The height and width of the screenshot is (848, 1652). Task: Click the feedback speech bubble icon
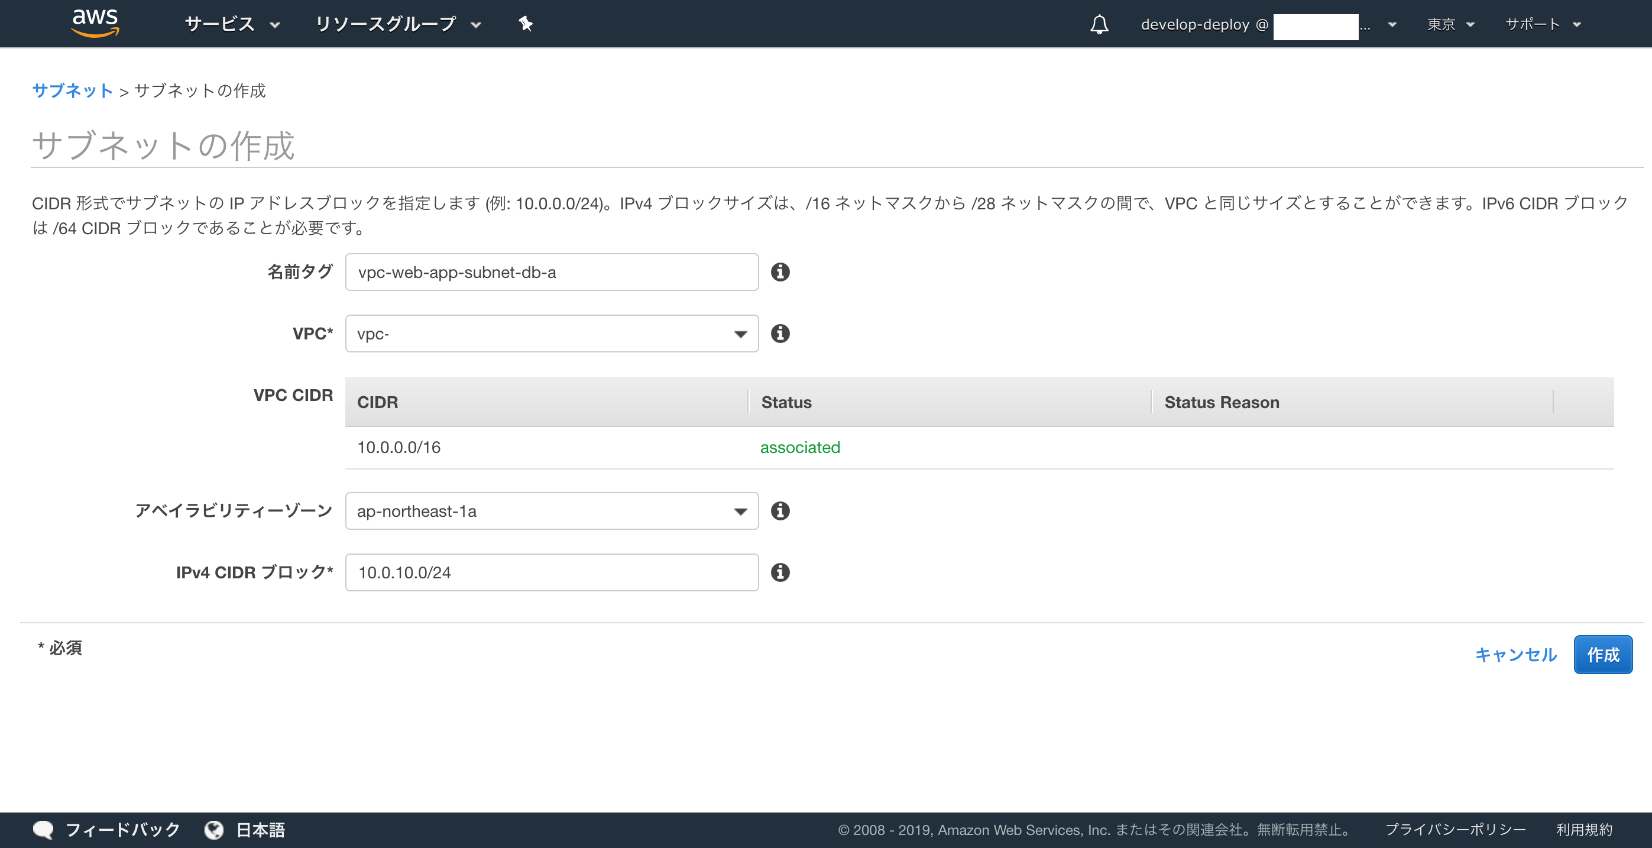click(44, 830)
